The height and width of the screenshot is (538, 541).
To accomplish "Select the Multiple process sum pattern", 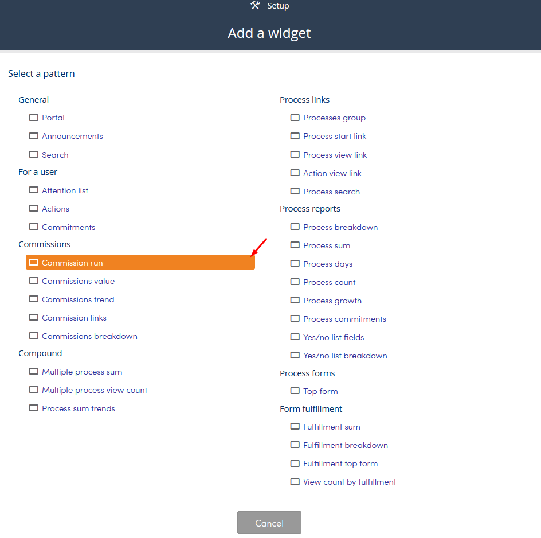I will (82, 372).
